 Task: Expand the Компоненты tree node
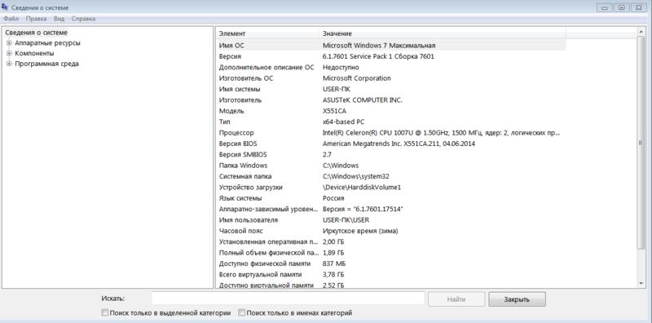[9, 53]
